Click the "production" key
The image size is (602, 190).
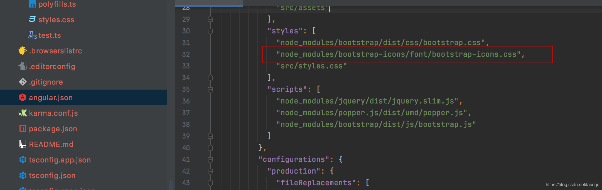click(294, 171)
